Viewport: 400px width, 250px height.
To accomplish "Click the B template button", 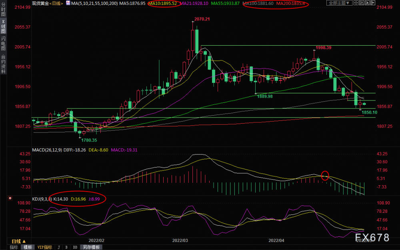I will point(66,247).
